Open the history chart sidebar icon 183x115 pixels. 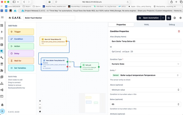(2, 45)
